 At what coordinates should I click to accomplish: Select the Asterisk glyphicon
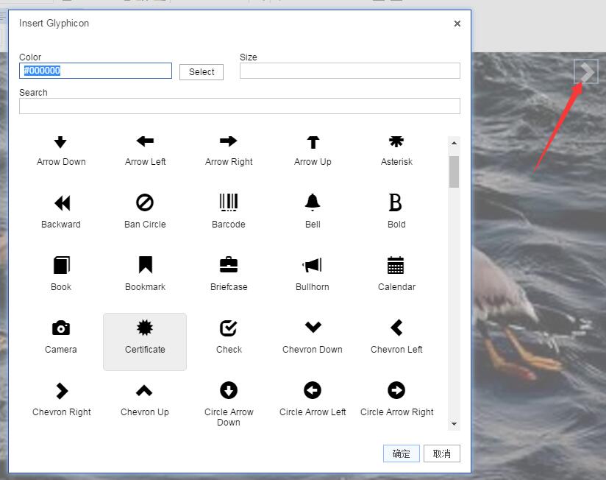tap(396, 151)
